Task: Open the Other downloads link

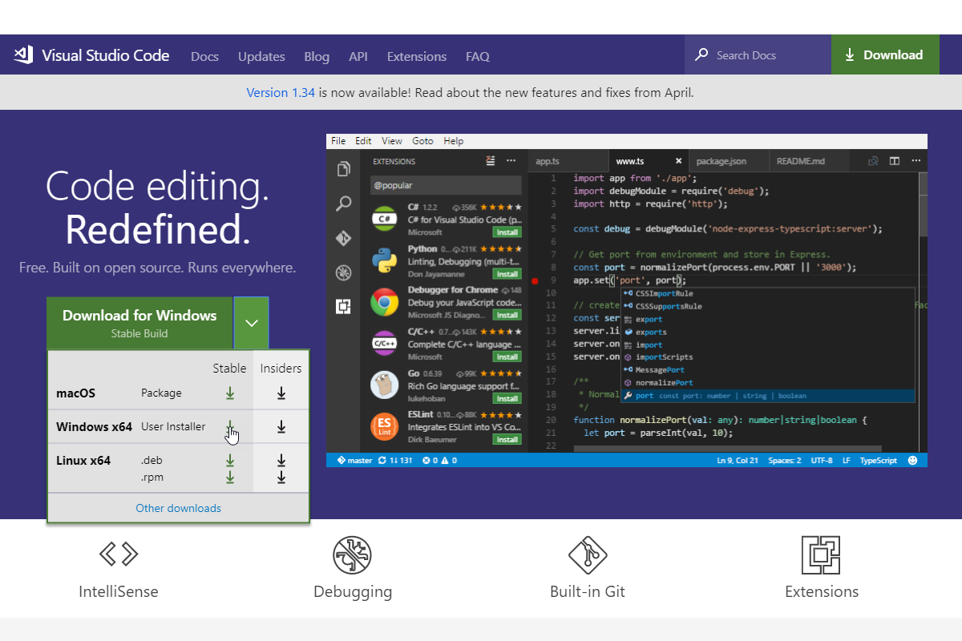Action: point(178,508)
